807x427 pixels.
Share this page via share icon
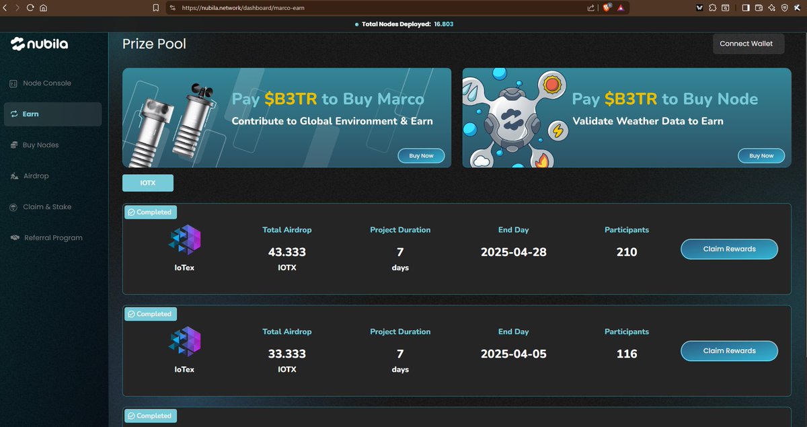pos(590,8)
